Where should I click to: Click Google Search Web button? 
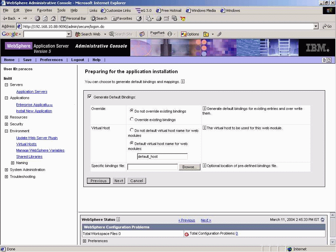pyautogui.click(x=88, y=34)
